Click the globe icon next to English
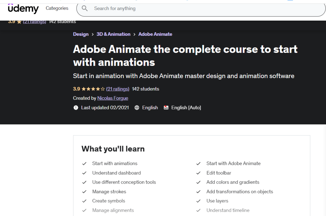Viewport: 326px width, 216px height. tap(137, 108)
